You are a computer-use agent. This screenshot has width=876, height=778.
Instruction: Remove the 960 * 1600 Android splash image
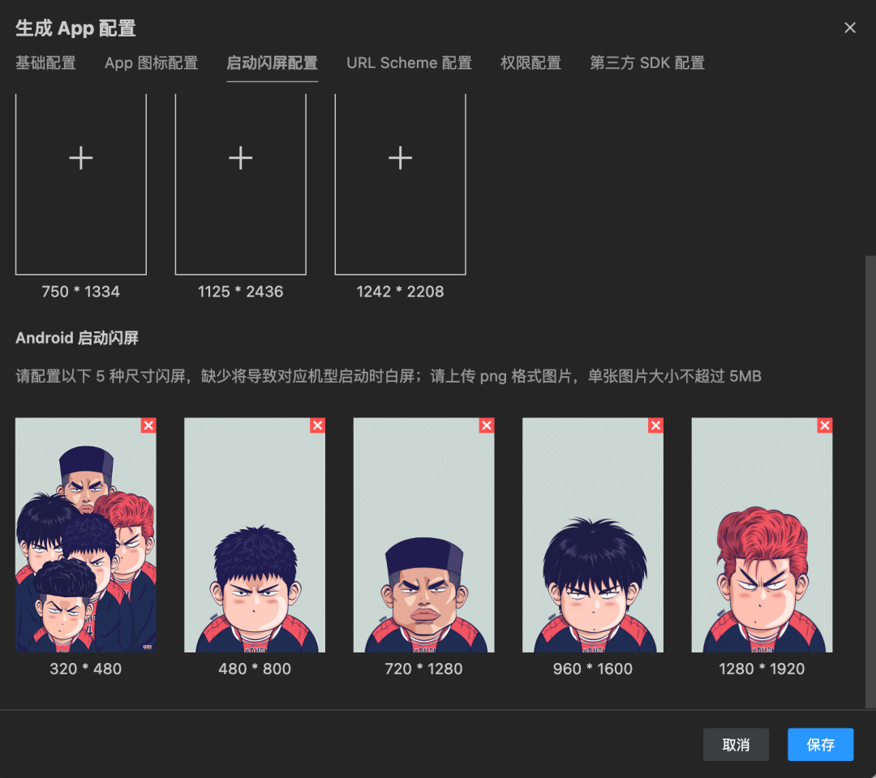[x=655, y=425]
